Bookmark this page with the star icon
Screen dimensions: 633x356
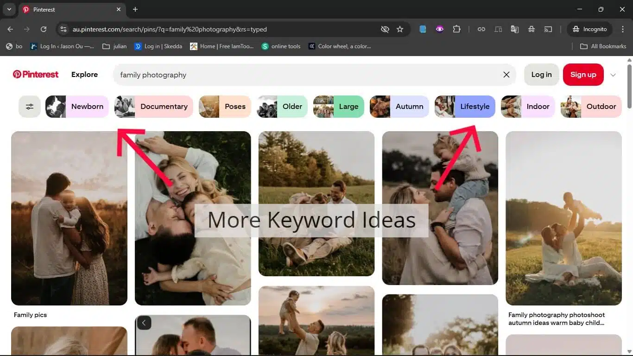(400, 29)
